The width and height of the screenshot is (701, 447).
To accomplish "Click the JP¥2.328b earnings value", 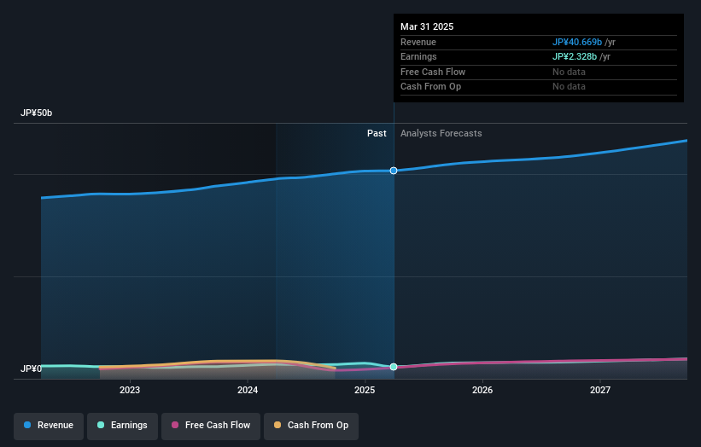I will [575, 56].
